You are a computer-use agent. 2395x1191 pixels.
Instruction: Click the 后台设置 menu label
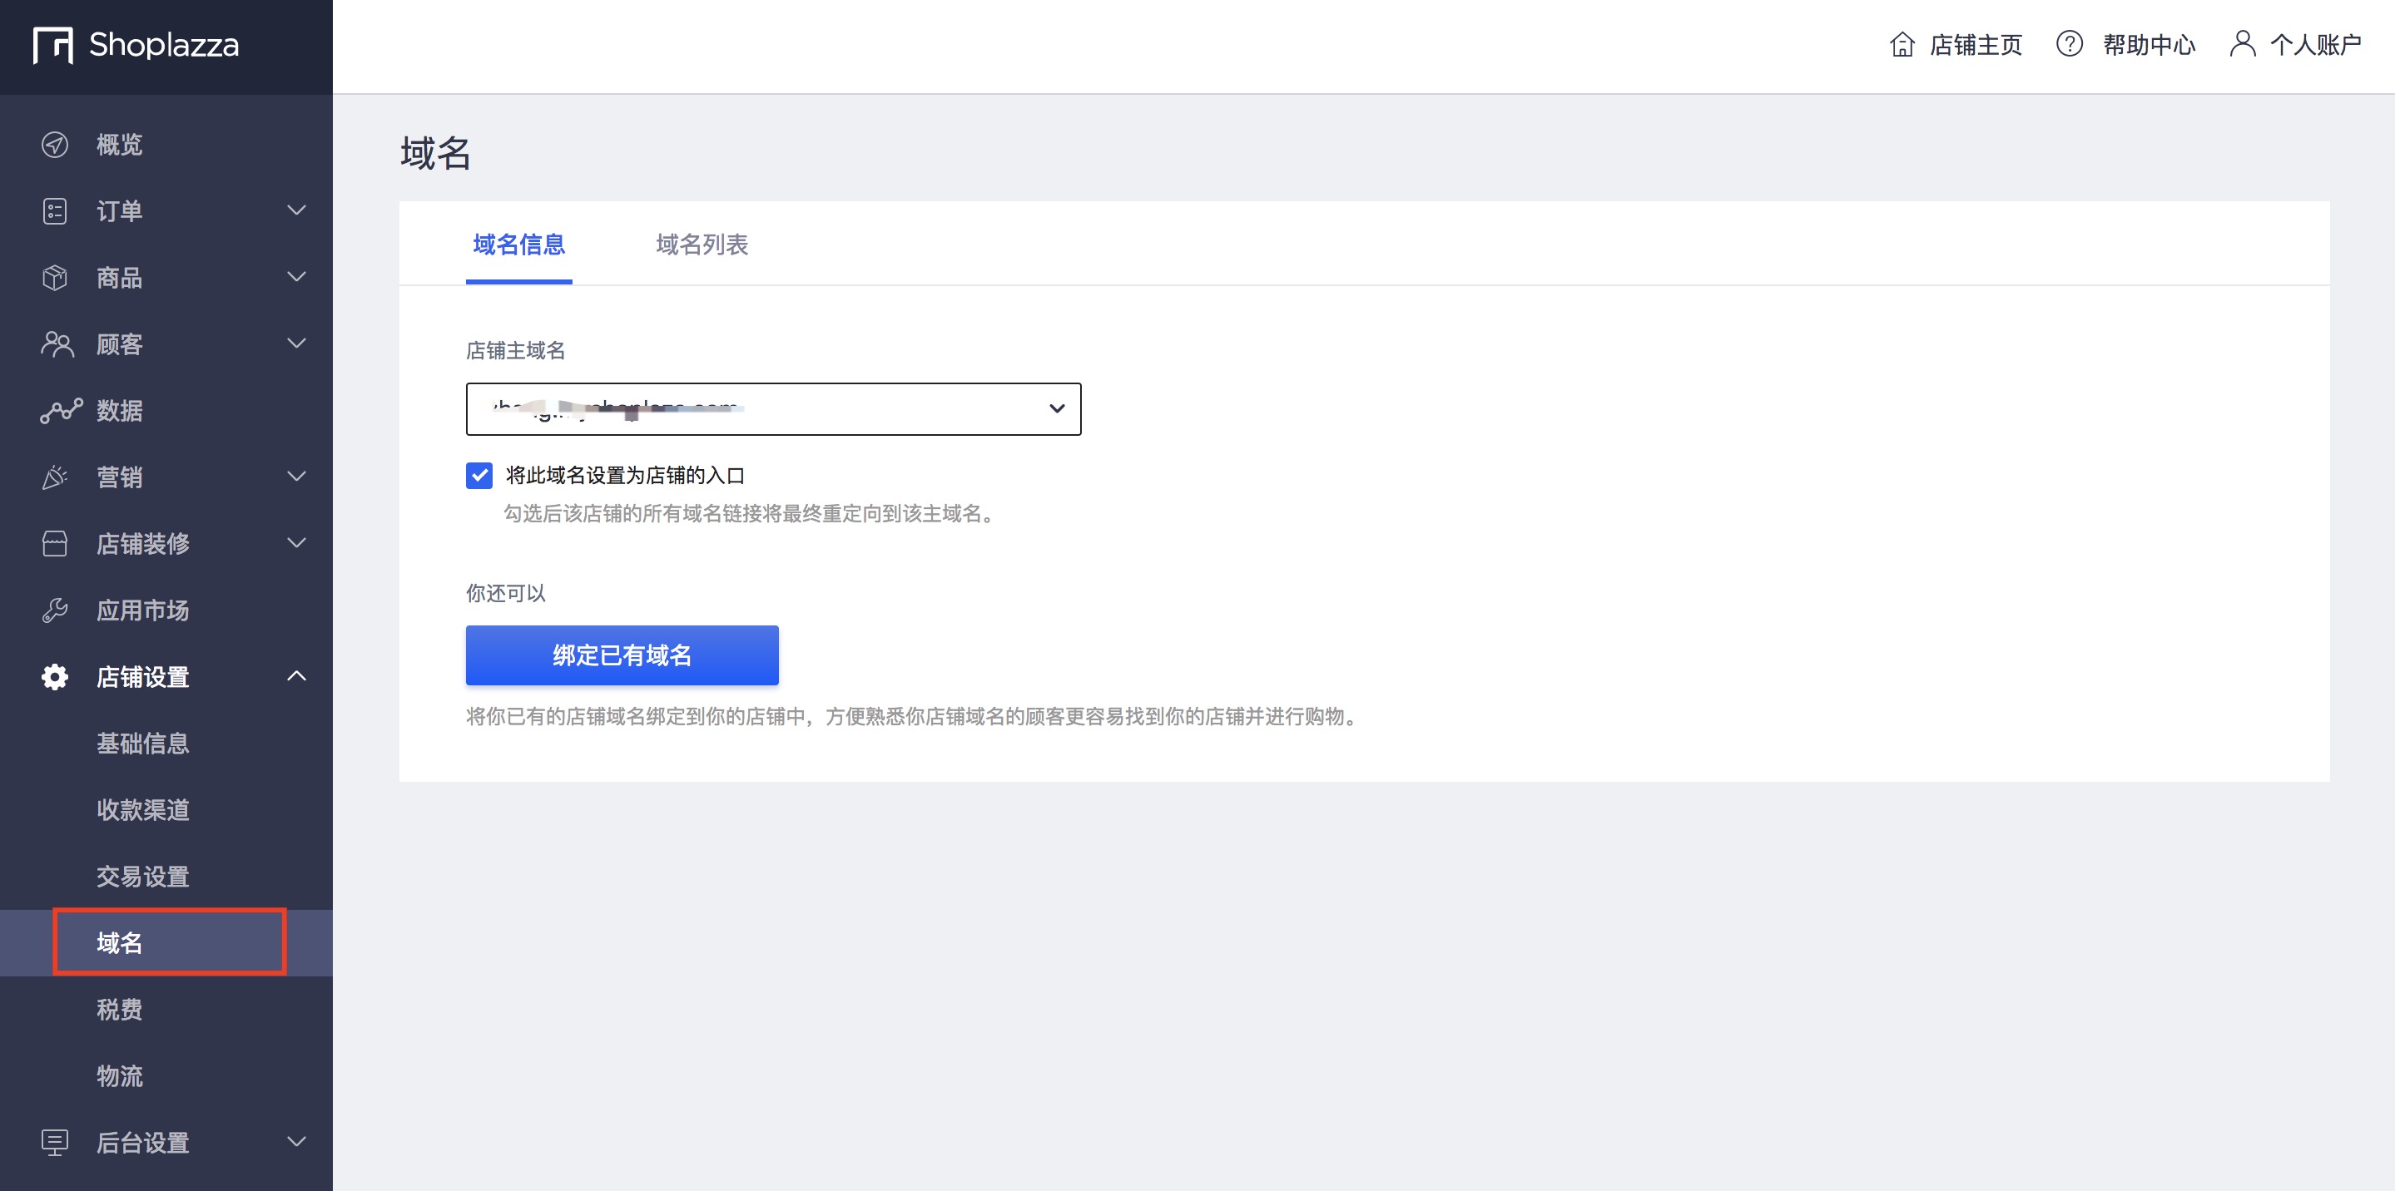143,1143
